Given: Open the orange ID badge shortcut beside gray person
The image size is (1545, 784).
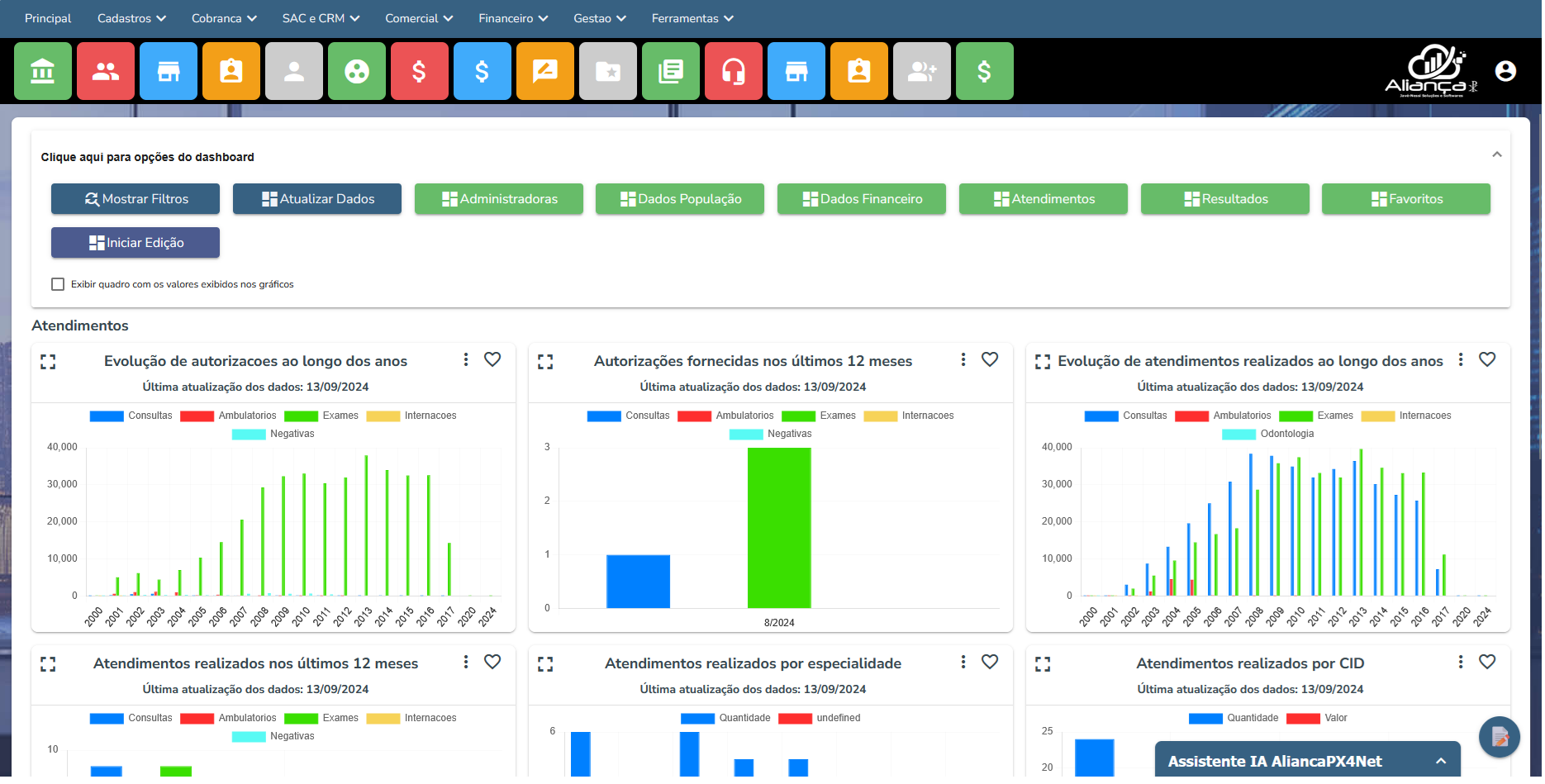Looking at the screenshot, I should pyautogui.click(x=231, y=72).
